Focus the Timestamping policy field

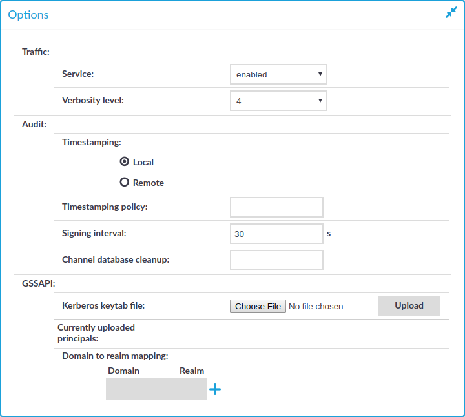pyautogui.click(x=276, y=207)
